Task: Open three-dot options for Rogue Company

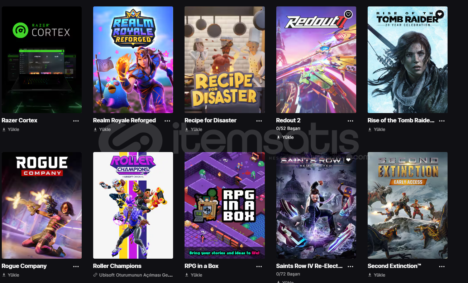Action: (x=76, y=267)
